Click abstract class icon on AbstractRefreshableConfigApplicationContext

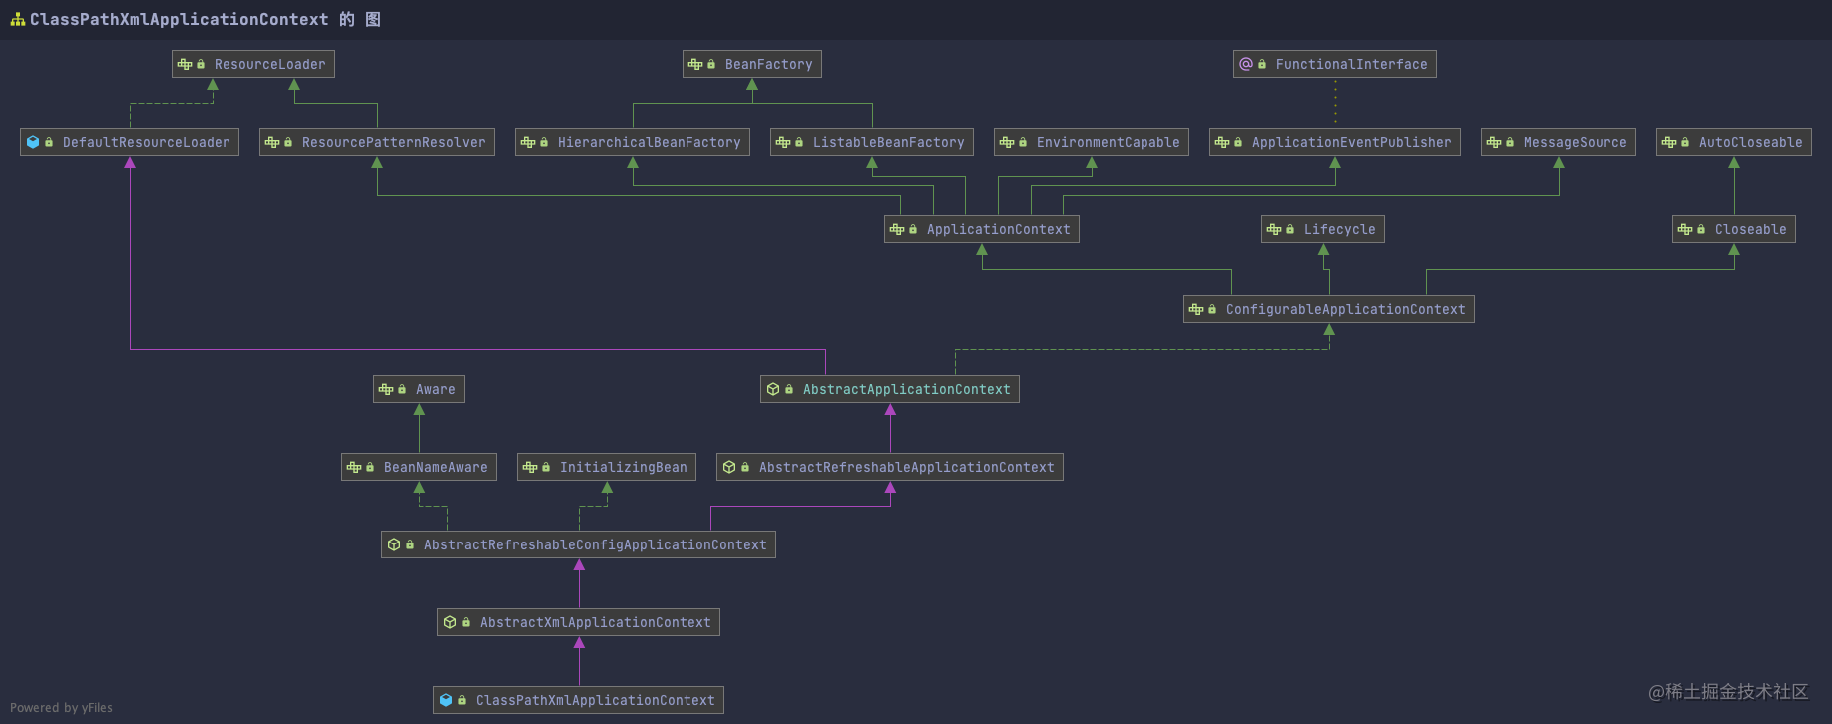(x=394, y=544)
